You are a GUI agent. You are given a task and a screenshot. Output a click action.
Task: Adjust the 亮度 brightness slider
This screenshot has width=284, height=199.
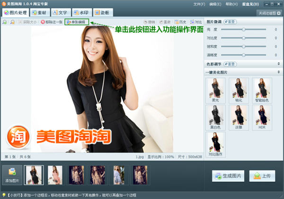click(x=244, y=29)
